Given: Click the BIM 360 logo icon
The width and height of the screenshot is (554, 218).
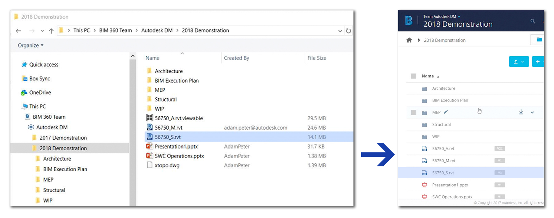Looking at the screenshot, I should (x=408, y=21).
